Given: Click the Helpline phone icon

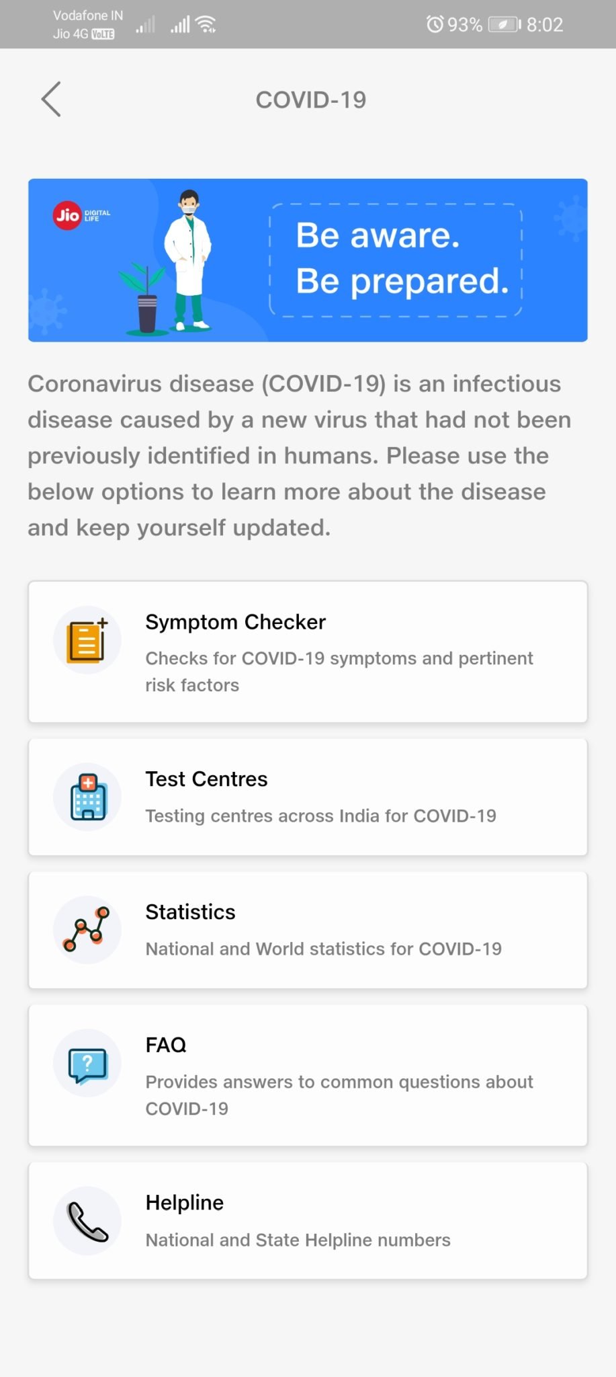Looking at the screenshot, I should [87, 1221].
